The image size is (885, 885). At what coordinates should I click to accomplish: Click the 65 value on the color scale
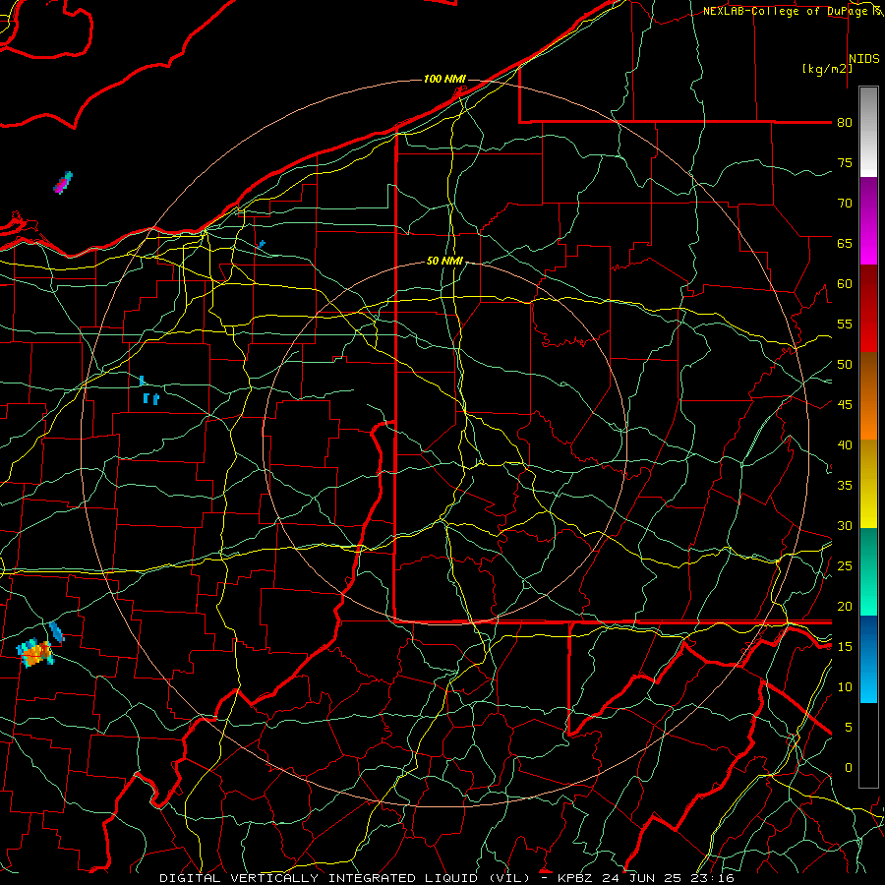(x=845, y=243)
